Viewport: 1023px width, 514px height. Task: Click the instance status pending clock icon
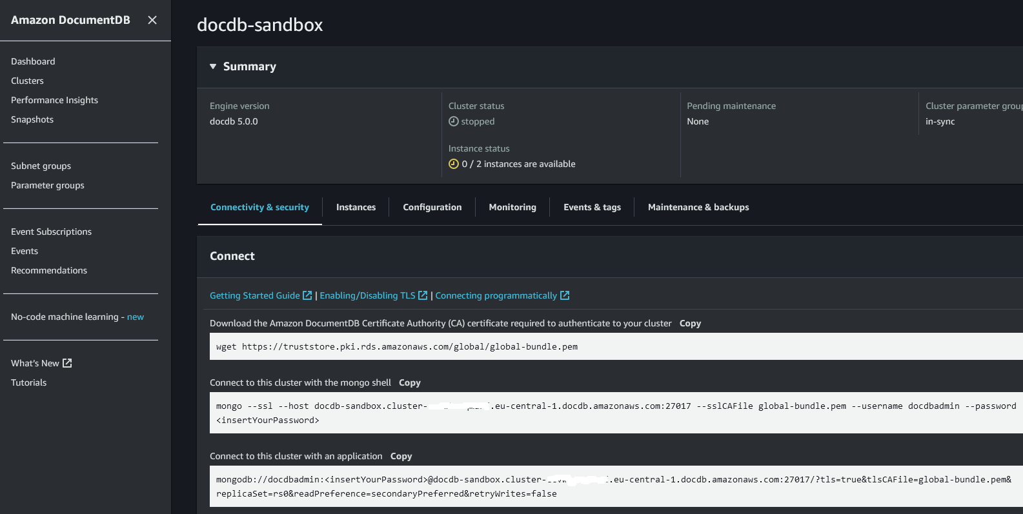click(x=454, y=164)
